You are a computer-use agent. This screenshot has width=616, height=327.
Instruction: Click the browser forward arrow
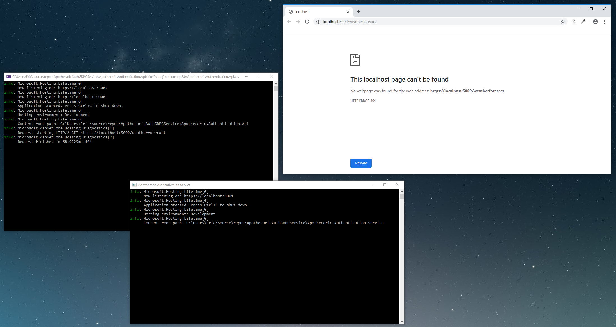(x=298, y=22)
